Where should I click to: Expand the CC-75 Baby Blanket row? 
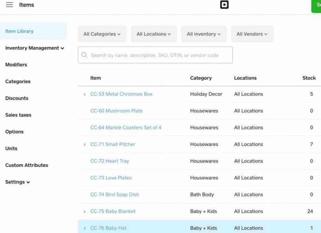[x=85, y=211]
